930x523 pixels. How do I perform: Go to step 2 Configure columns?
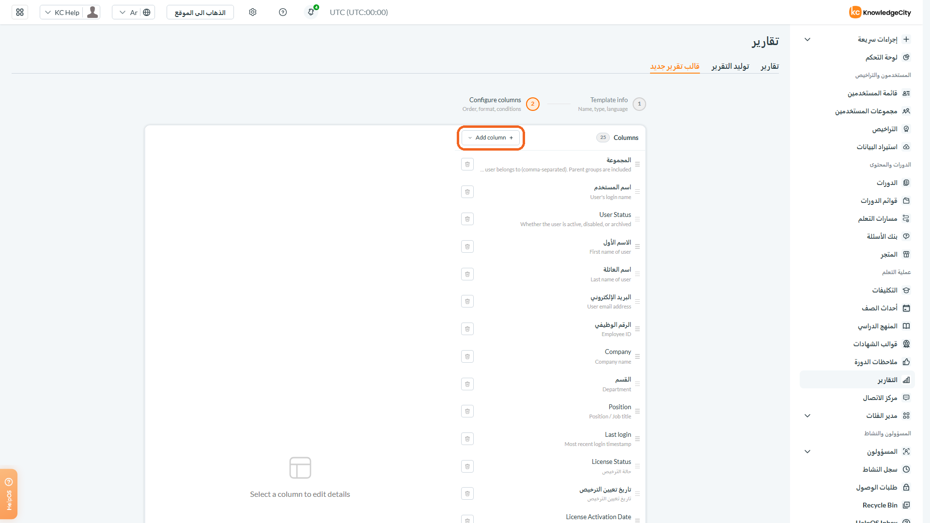(x=501, y=104)
